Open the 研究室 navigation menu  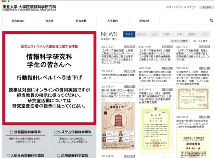click(x=49, y=21)
